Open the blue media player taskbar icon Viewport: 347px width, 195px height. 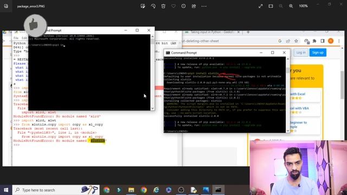coord(169,190)
